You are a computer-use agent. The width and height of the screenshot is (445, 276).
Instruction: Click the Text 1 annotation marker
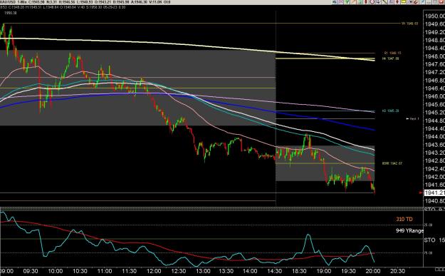(413, 118)
